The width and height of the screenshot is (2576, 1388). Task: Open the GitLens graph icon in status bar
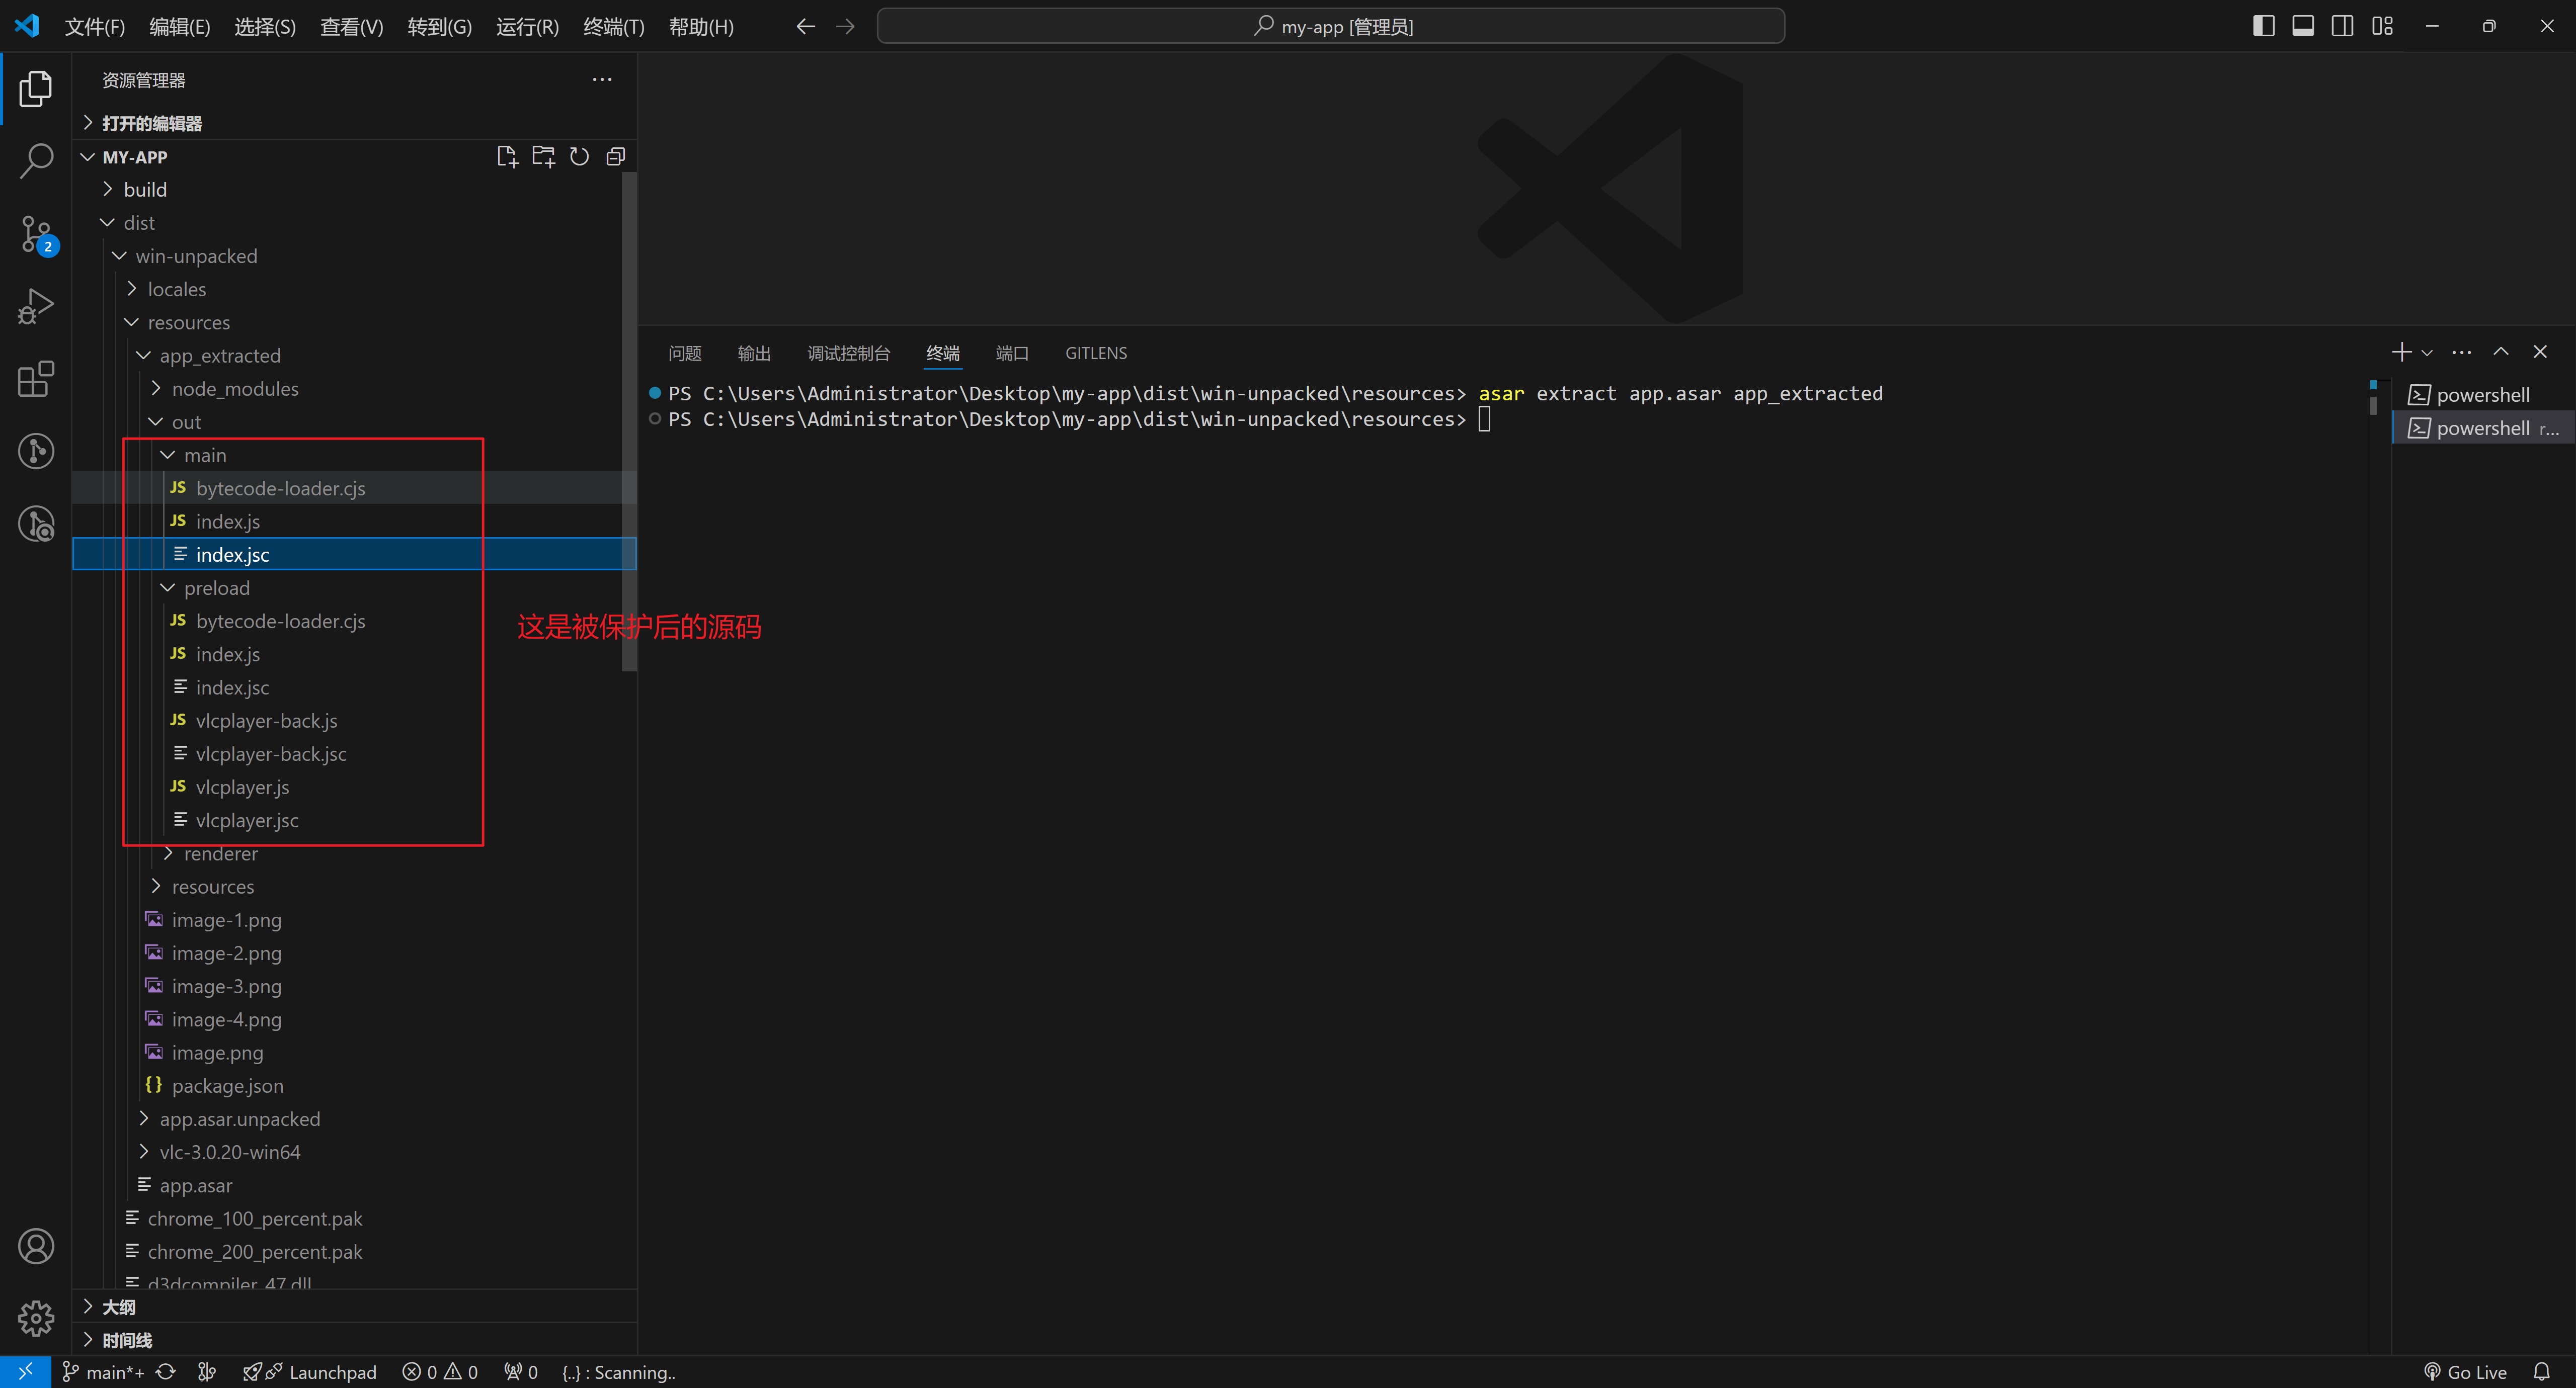click(207, 1372)
